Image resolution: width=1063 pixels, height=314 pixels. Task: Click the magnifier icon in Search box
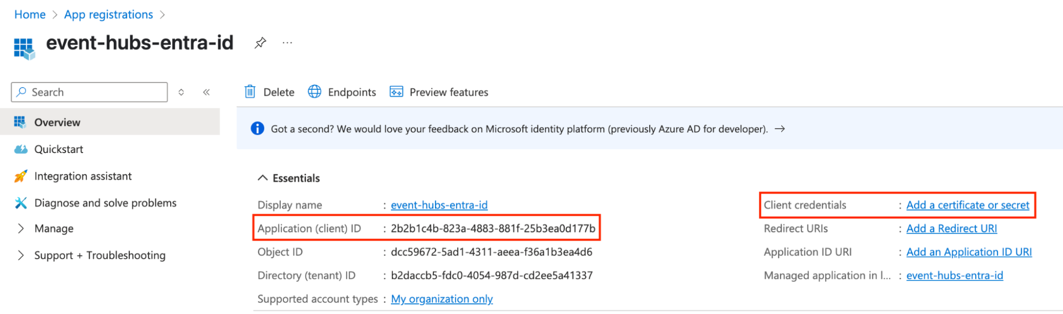(21, 92)
